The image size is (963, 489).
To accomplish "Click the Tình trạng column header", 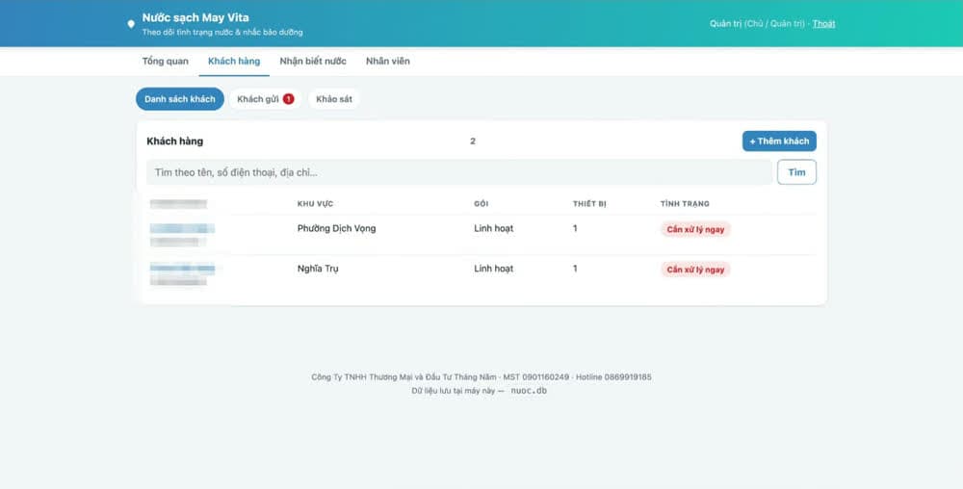I will 685,204.
